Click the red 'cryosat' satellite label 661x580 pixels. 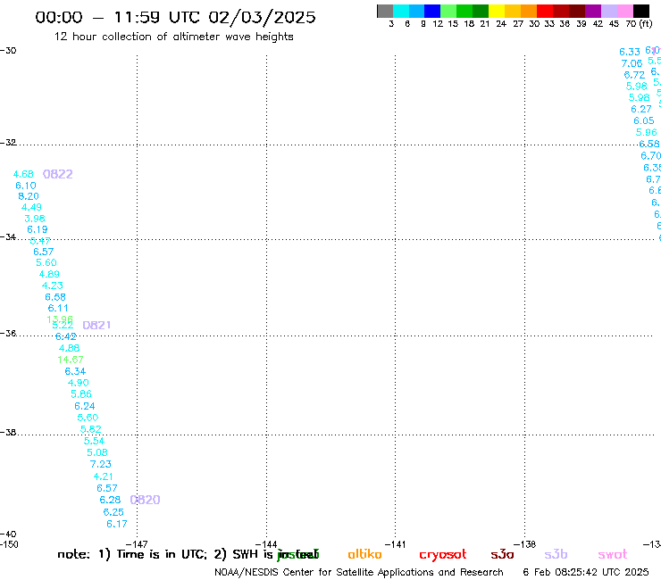(443, 555)
